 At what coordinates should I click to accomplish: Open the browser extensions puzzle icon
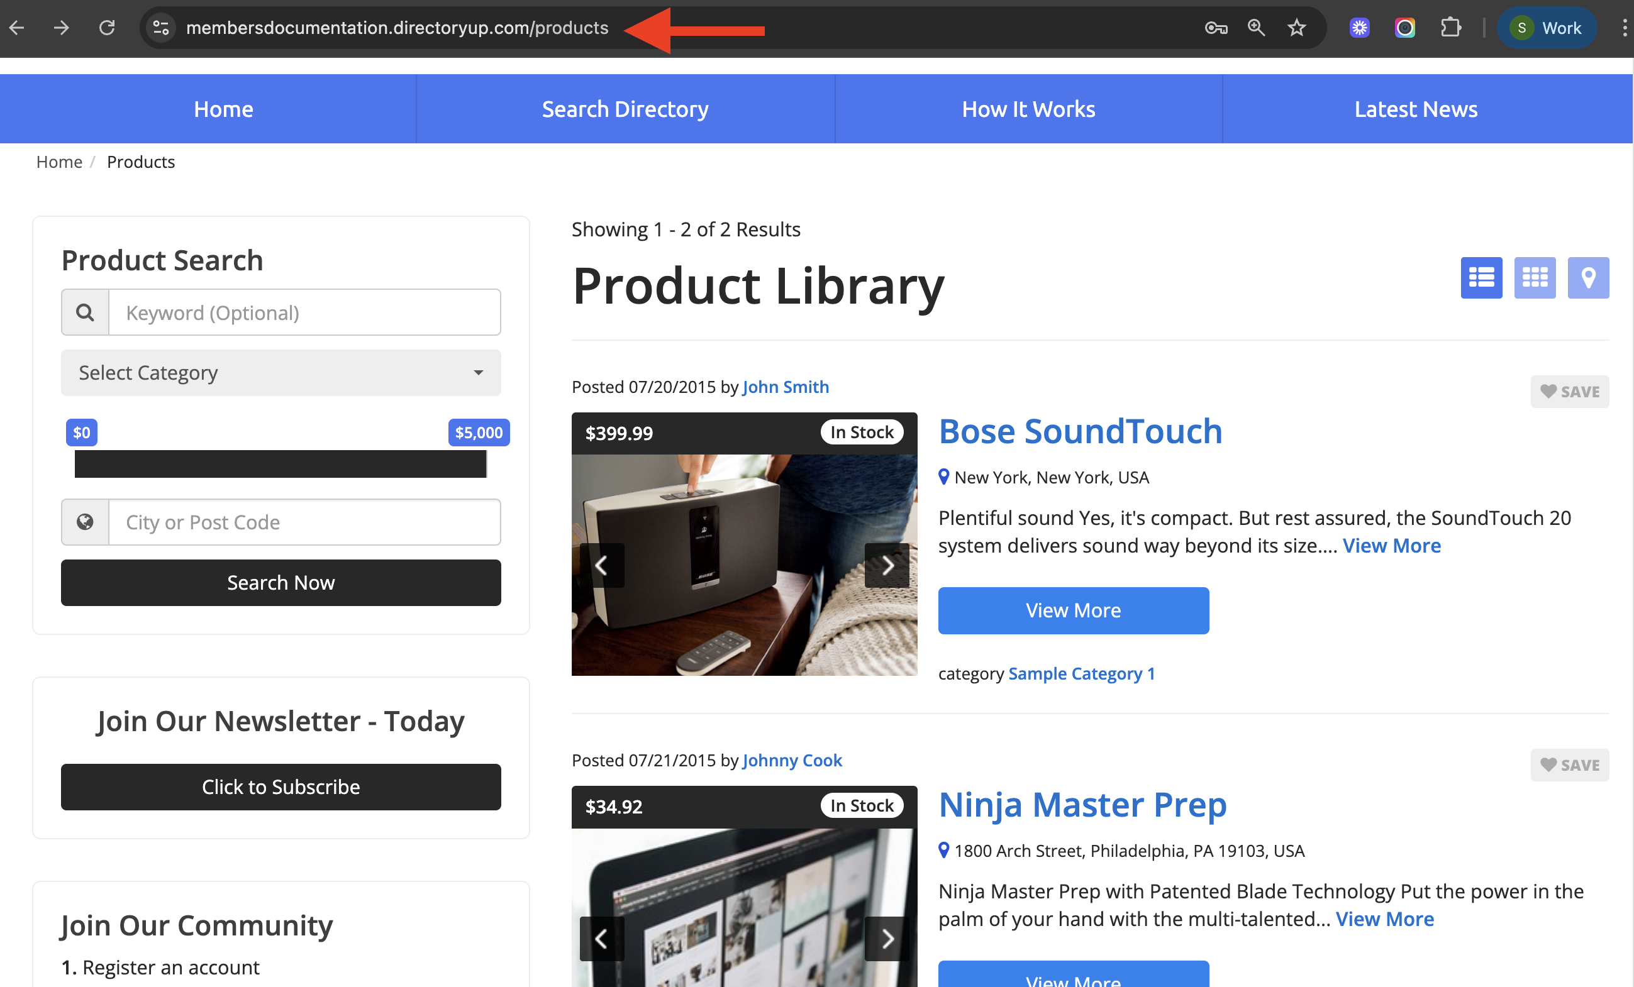pos(1450,28)
